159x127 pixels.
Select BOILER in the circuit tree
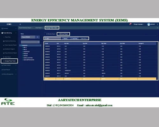pyautogui.click(x=25, y=54)
